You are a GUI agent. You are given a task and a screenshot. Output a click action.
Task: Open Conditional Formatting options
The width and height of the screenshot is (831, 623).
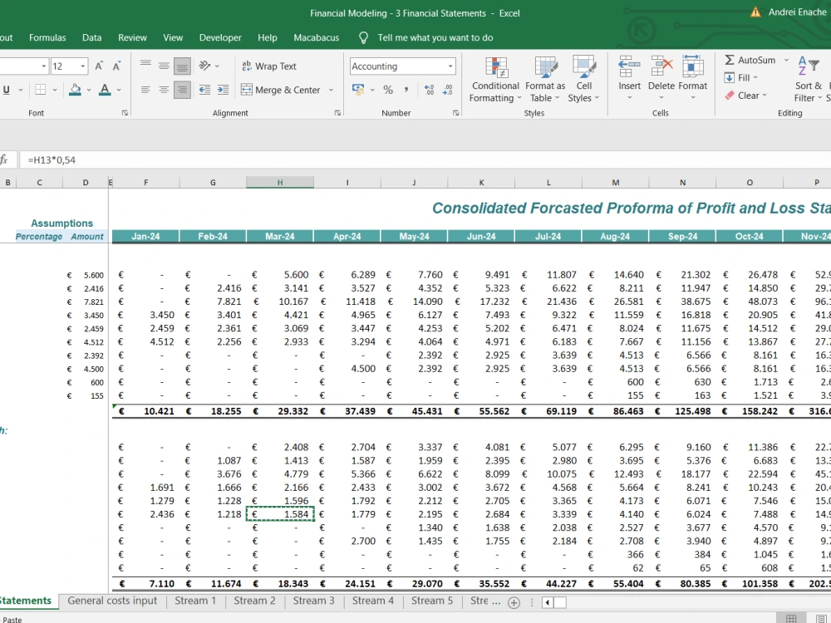(x=494, y=79)
